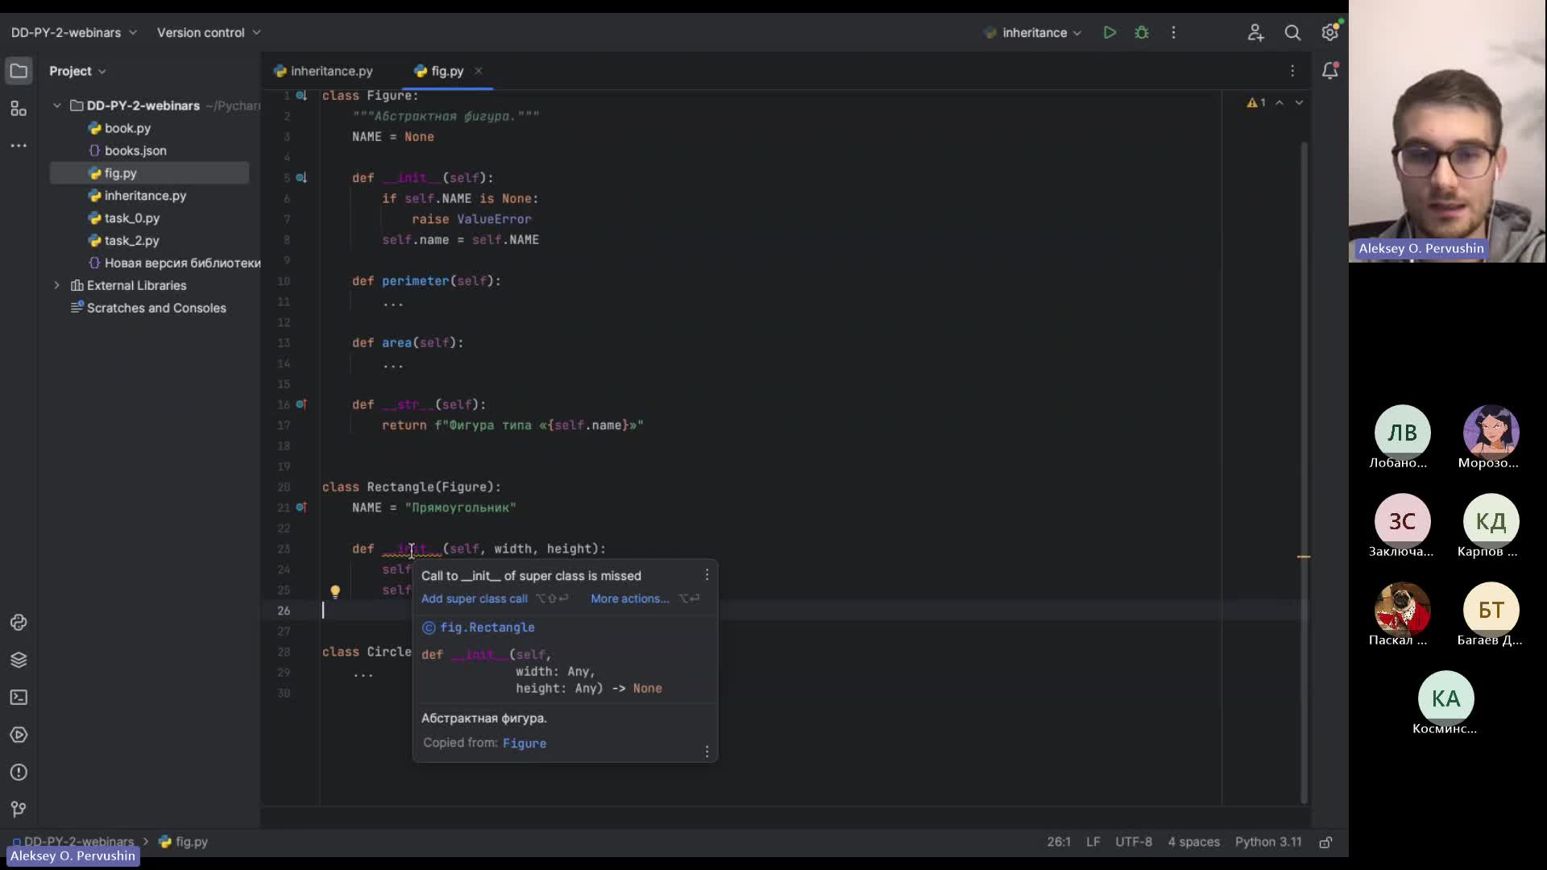Screen dimensions: 1547x870
Task: Open books.json from project tree
Action: click(x=135, y=151)
